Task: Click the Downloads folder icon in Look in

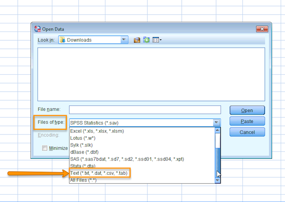Action: coord(62,40)
